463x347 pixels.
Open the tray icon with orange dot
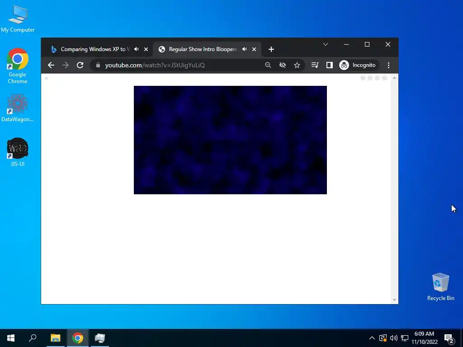tap(383, 338)
